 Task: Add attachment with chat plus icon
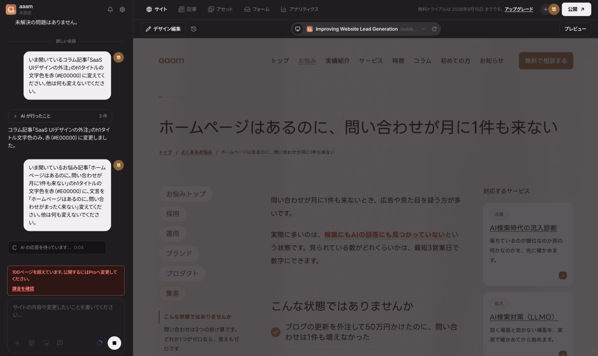pos(17,343)
